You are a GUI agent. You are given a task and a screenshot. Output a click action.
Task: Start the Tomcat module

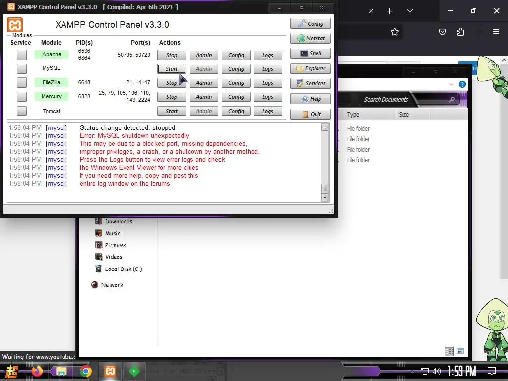pos(171,111)
